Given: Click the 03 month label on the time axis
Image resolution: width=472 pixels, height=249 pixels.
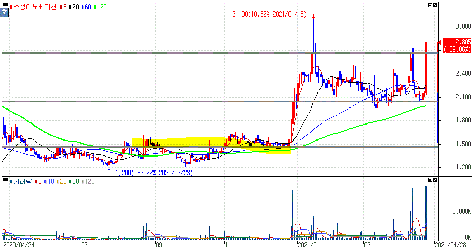Looking at the screenshot, I should [x=367, y=245].
